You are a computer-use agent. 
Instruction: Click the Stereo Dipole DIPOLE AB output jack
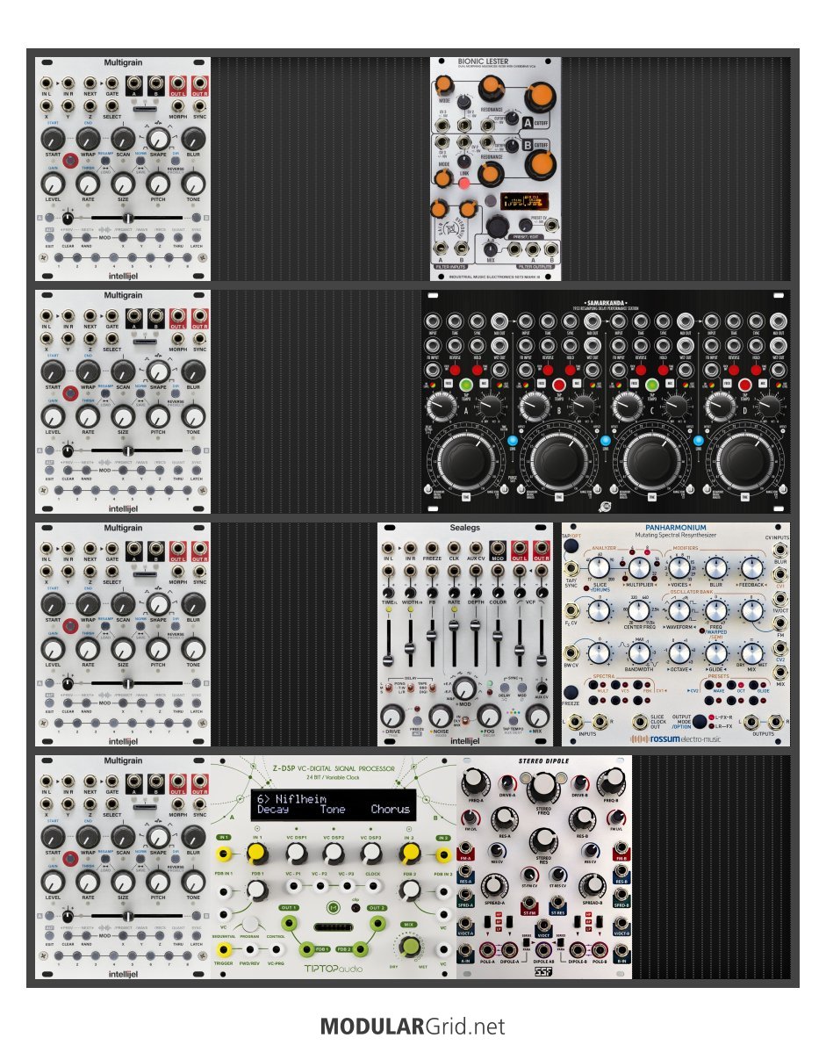tap(542, 949)
